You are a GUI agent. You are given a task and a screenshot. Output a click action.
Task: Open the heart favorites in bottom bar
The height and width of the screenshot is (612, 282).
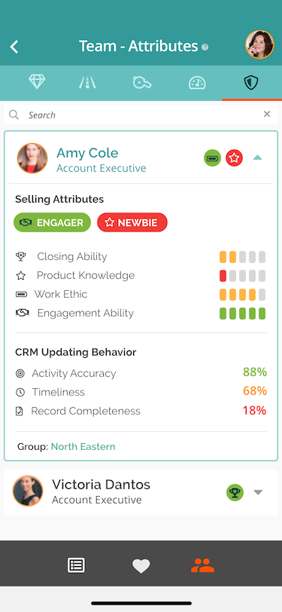coord(141,565)
